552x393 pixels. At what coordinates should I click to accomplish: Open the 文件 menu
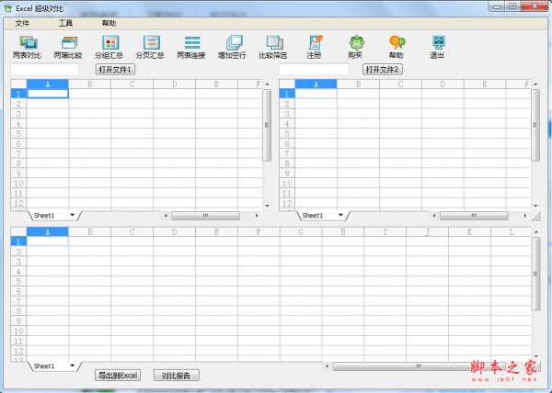[22, 23]
